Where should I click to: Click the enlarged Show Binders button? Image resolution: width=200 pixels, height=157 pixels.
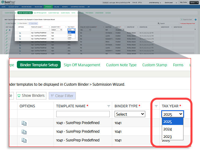pos(31,96)
